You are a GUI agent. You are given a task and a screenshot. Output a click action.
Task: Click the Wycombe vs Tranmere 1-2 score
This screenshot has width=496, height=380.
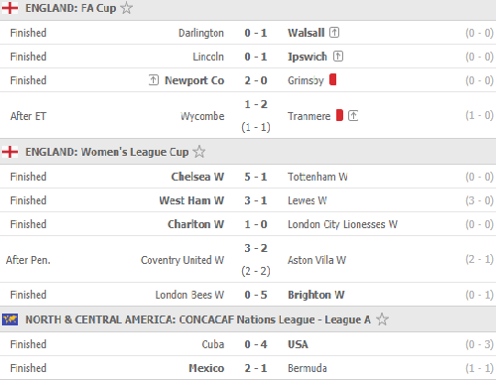click(x=256, y=104)
